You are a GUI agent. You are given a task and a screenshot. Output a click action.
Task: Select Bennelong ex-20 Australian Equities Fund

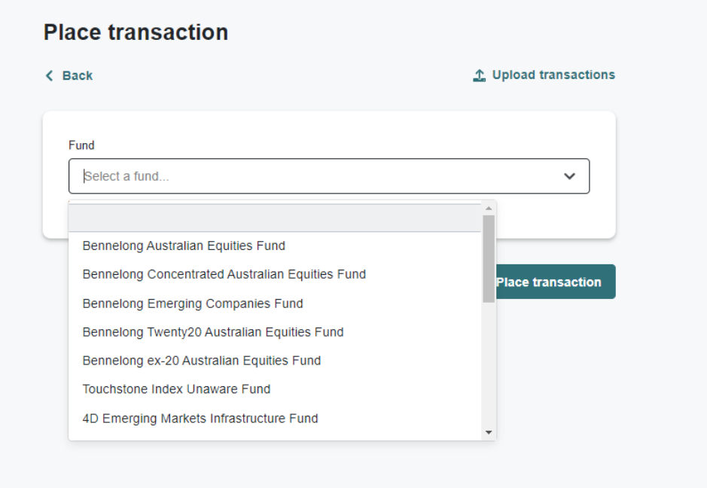pos(201,361)
